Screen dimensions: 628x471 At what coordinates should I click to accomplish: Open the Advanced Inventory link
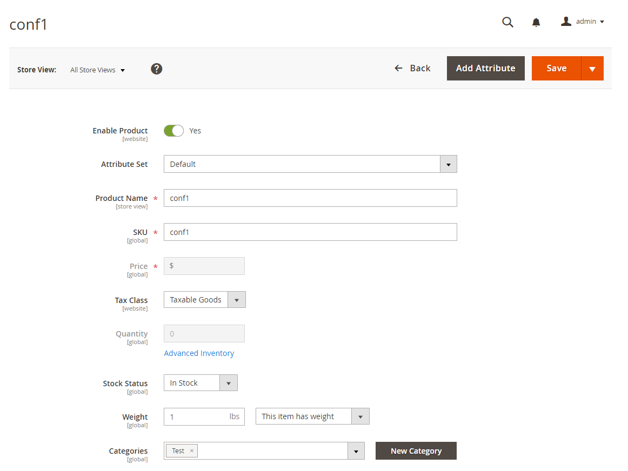coord(199,353)
